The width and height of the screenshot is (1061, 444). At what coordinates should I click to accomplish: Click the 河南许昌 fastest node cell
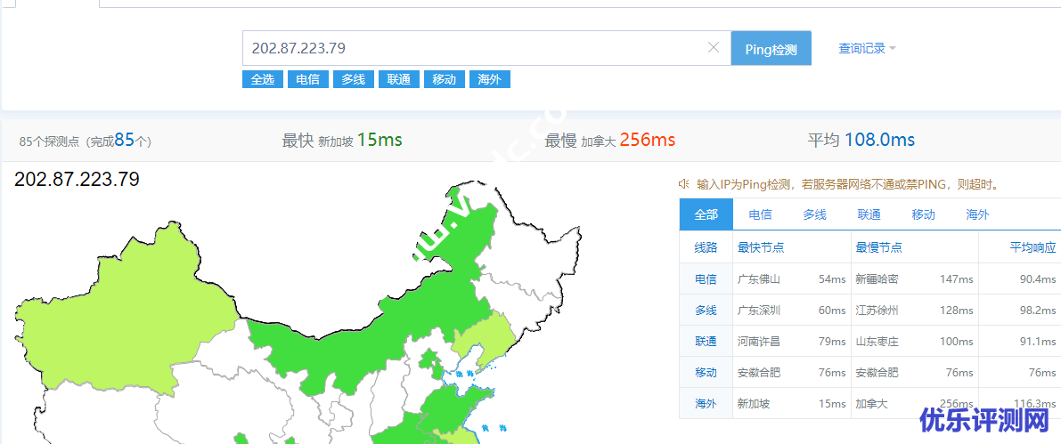pos(759,342)
